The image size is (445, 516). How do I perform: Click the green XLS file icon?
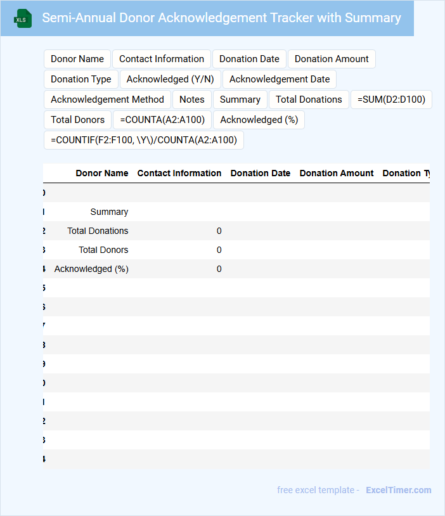[23, 18]
